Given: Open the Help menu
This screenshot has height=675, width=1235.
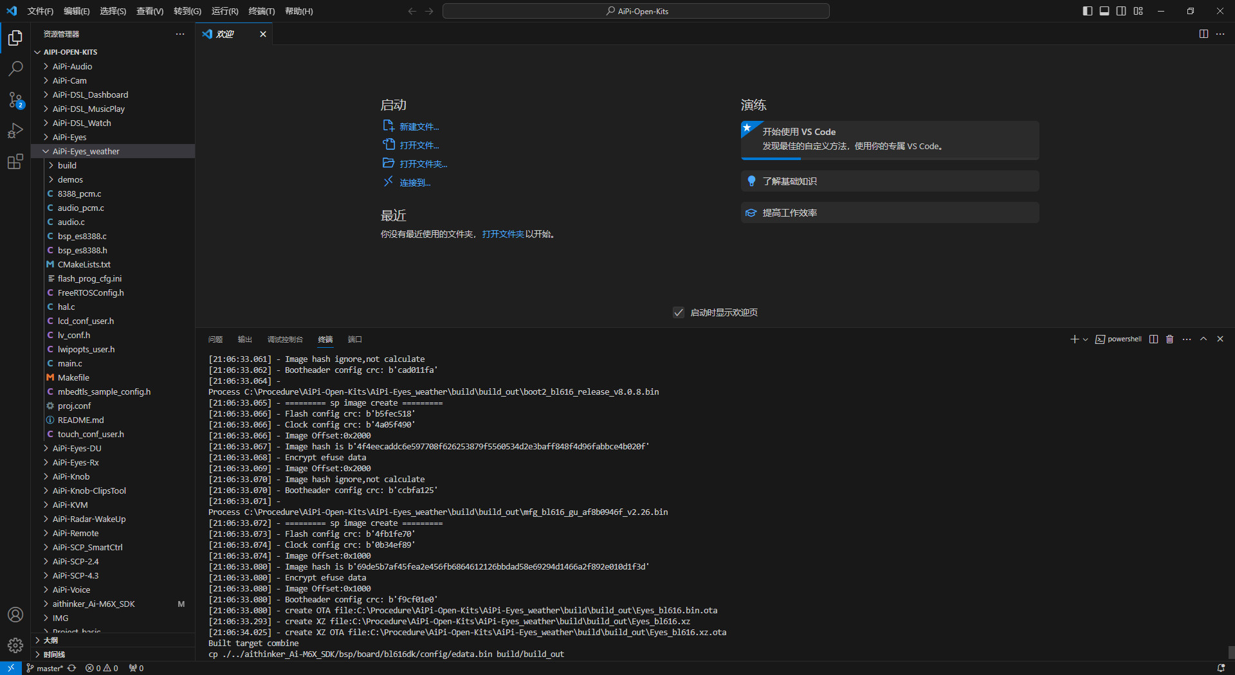Looking at the screenshot, I should [x=298, y=11].
